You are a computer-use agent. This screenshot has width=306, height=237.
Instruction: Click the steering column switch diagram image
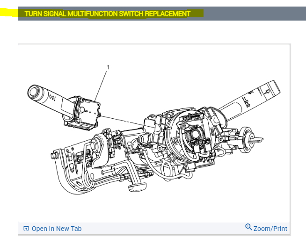point(154,134)
